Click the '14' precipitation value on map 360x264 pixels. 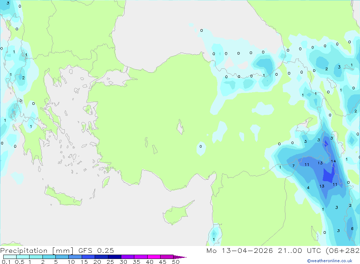pos(333,161)
